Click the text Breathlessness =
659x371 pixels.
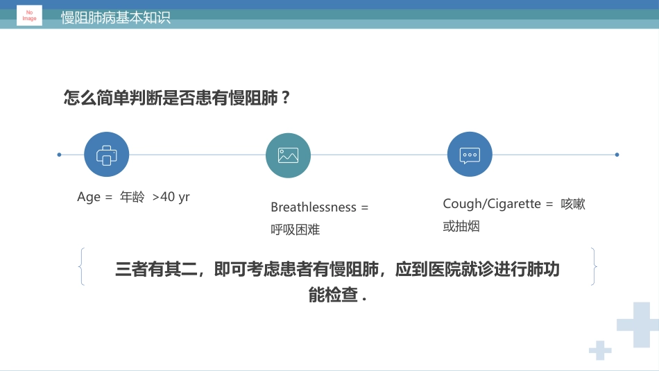(319, 207)
